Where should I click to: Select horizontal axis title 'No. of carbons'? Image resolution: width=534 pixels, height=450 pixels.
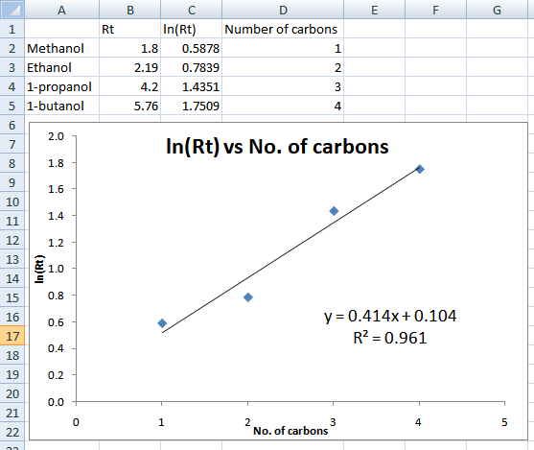coord(290,431)
